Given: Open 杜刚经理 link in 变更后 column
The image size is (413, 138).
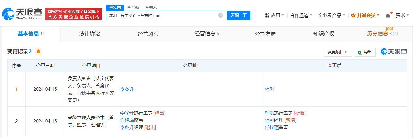Looking at the screenshot, I should [269, 120].
